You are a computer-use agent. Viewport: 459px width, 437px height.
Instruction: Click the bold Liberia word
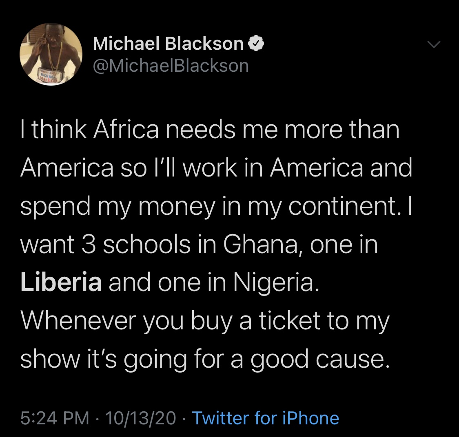pos(61,283)
